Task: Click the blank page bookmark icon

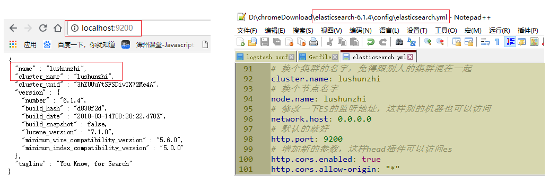Action: pyautogui.click(x=205, y=44)
